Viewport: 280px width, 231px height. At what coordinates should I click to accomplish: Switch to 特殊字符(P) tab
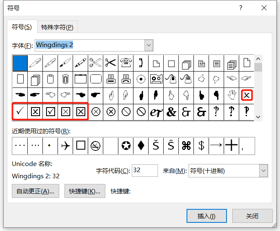57,27
